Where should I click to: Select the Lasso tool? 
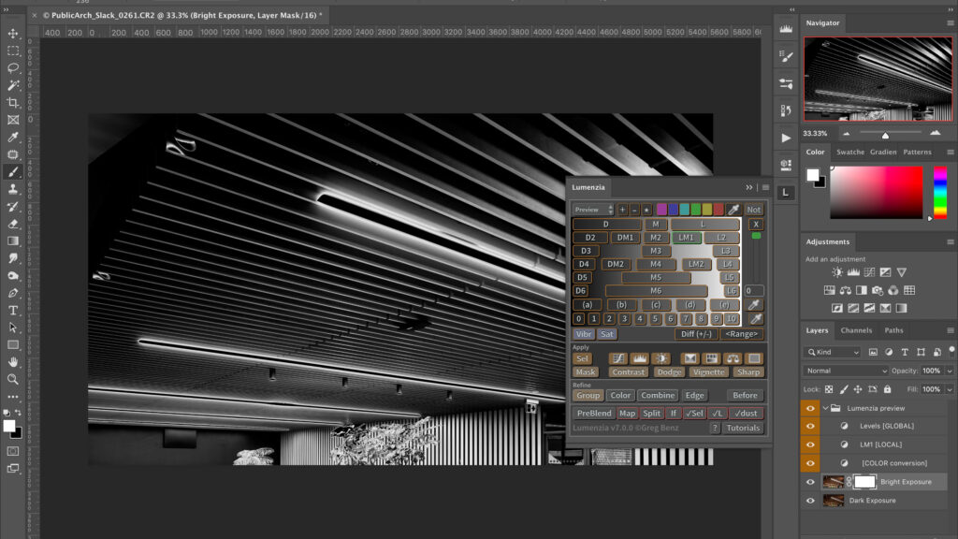point(13,67)
